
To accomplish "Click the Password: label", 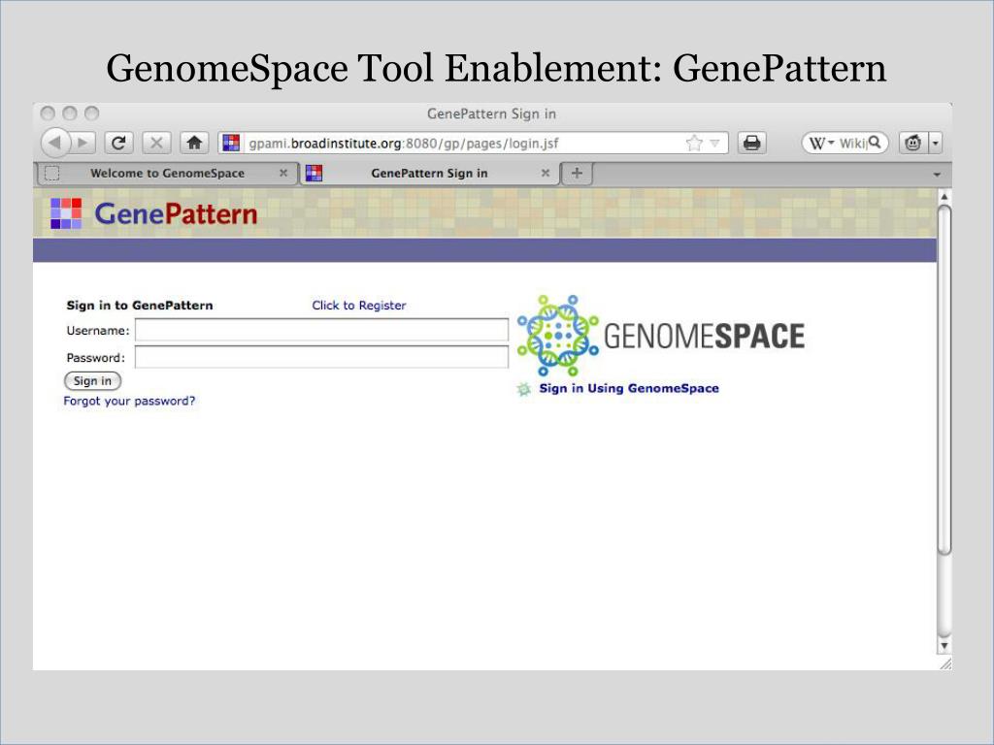I will 96,358.
